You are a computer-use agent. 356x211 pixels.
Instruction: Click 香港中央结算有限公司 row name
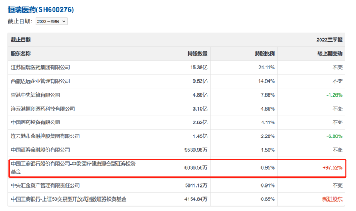click(35, 95)
